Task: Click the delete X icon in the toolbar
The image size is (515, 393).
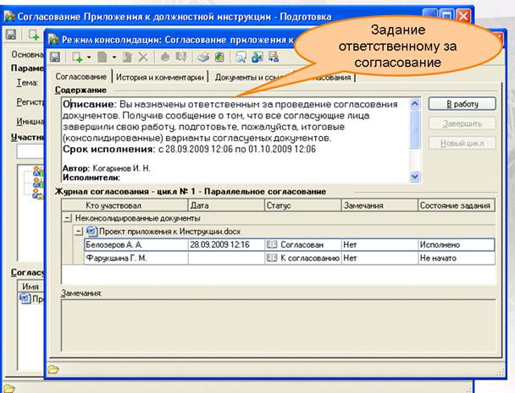Action: [x=143, y=57]
